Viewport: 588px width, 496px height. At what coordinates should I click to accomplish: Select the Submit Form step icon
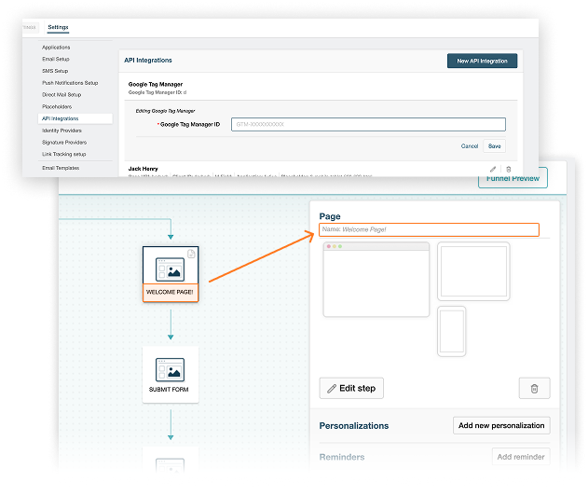coord(170,369)
